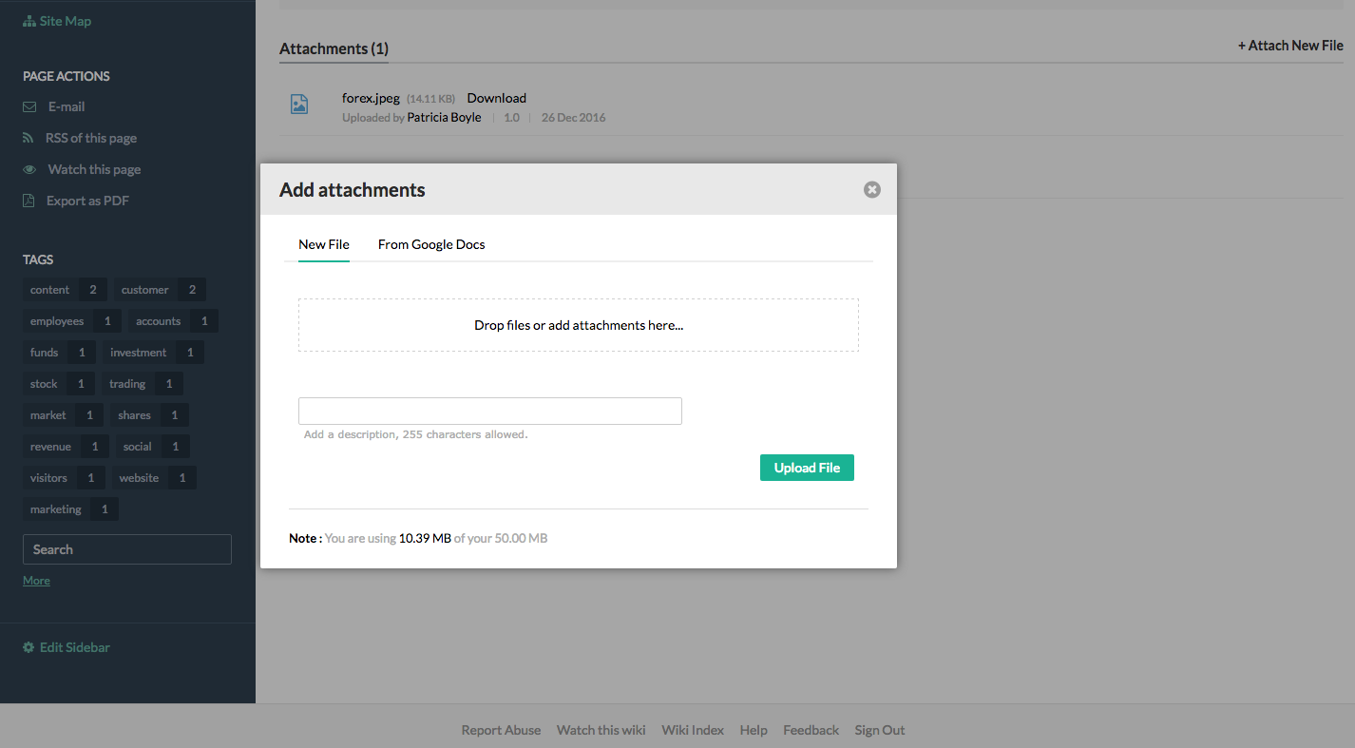Screen dimensions: 1355x748
Task: Switch to the New File tab
Action: pyautogui.click(x=324, y=244)
